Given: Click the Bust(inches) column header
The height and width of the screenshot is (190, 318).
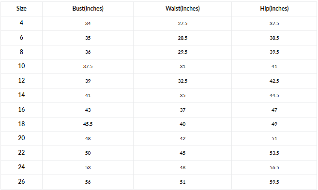Looking at the screenshot, I should point(88,9).
